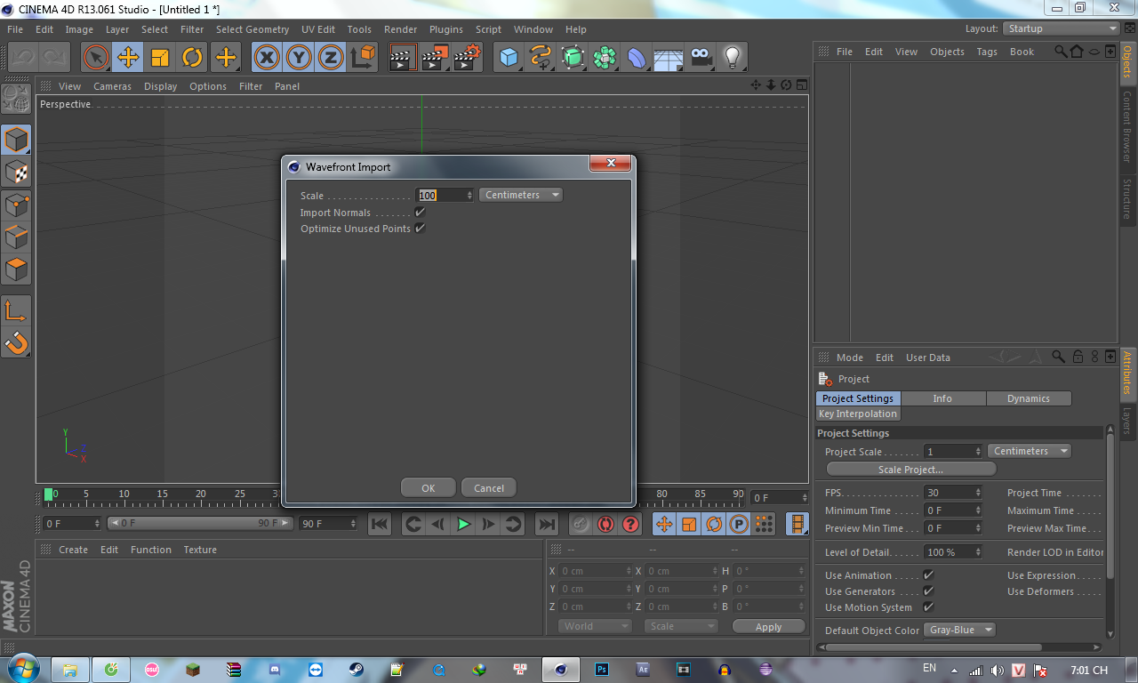Image resolution: width=1138 pixels, height=683 pixels.
Task: Play the animation forwards
Action: point(463,525)
